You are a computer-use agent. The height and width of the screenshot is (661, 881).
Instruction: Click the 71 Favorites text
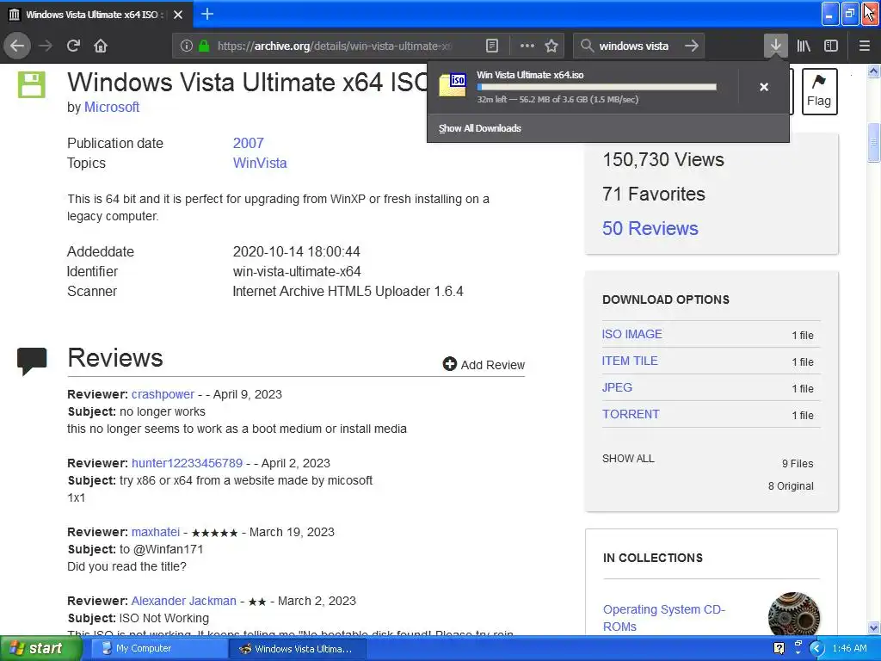[x=654, y=194]
